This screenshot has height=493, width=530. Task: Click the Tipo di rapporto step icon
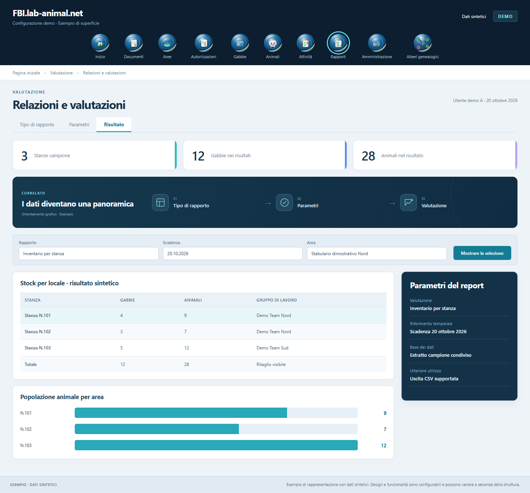[160, 203]
